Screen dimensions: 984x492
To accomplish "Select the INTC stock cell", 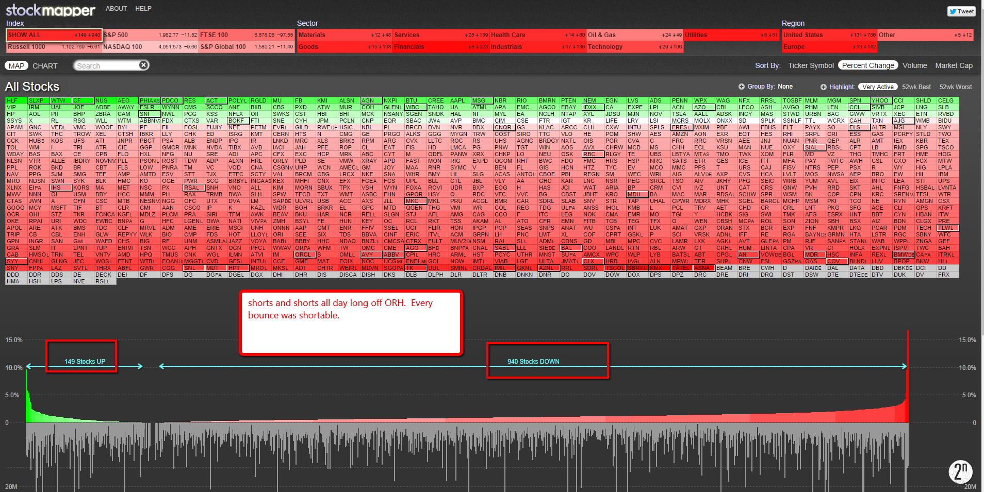I will pos(881,181).
